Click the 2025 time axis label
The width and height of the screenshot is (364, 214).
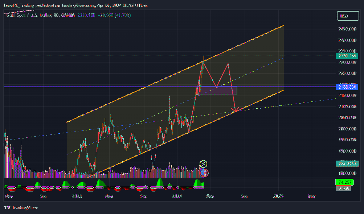(x=278, y=196)
